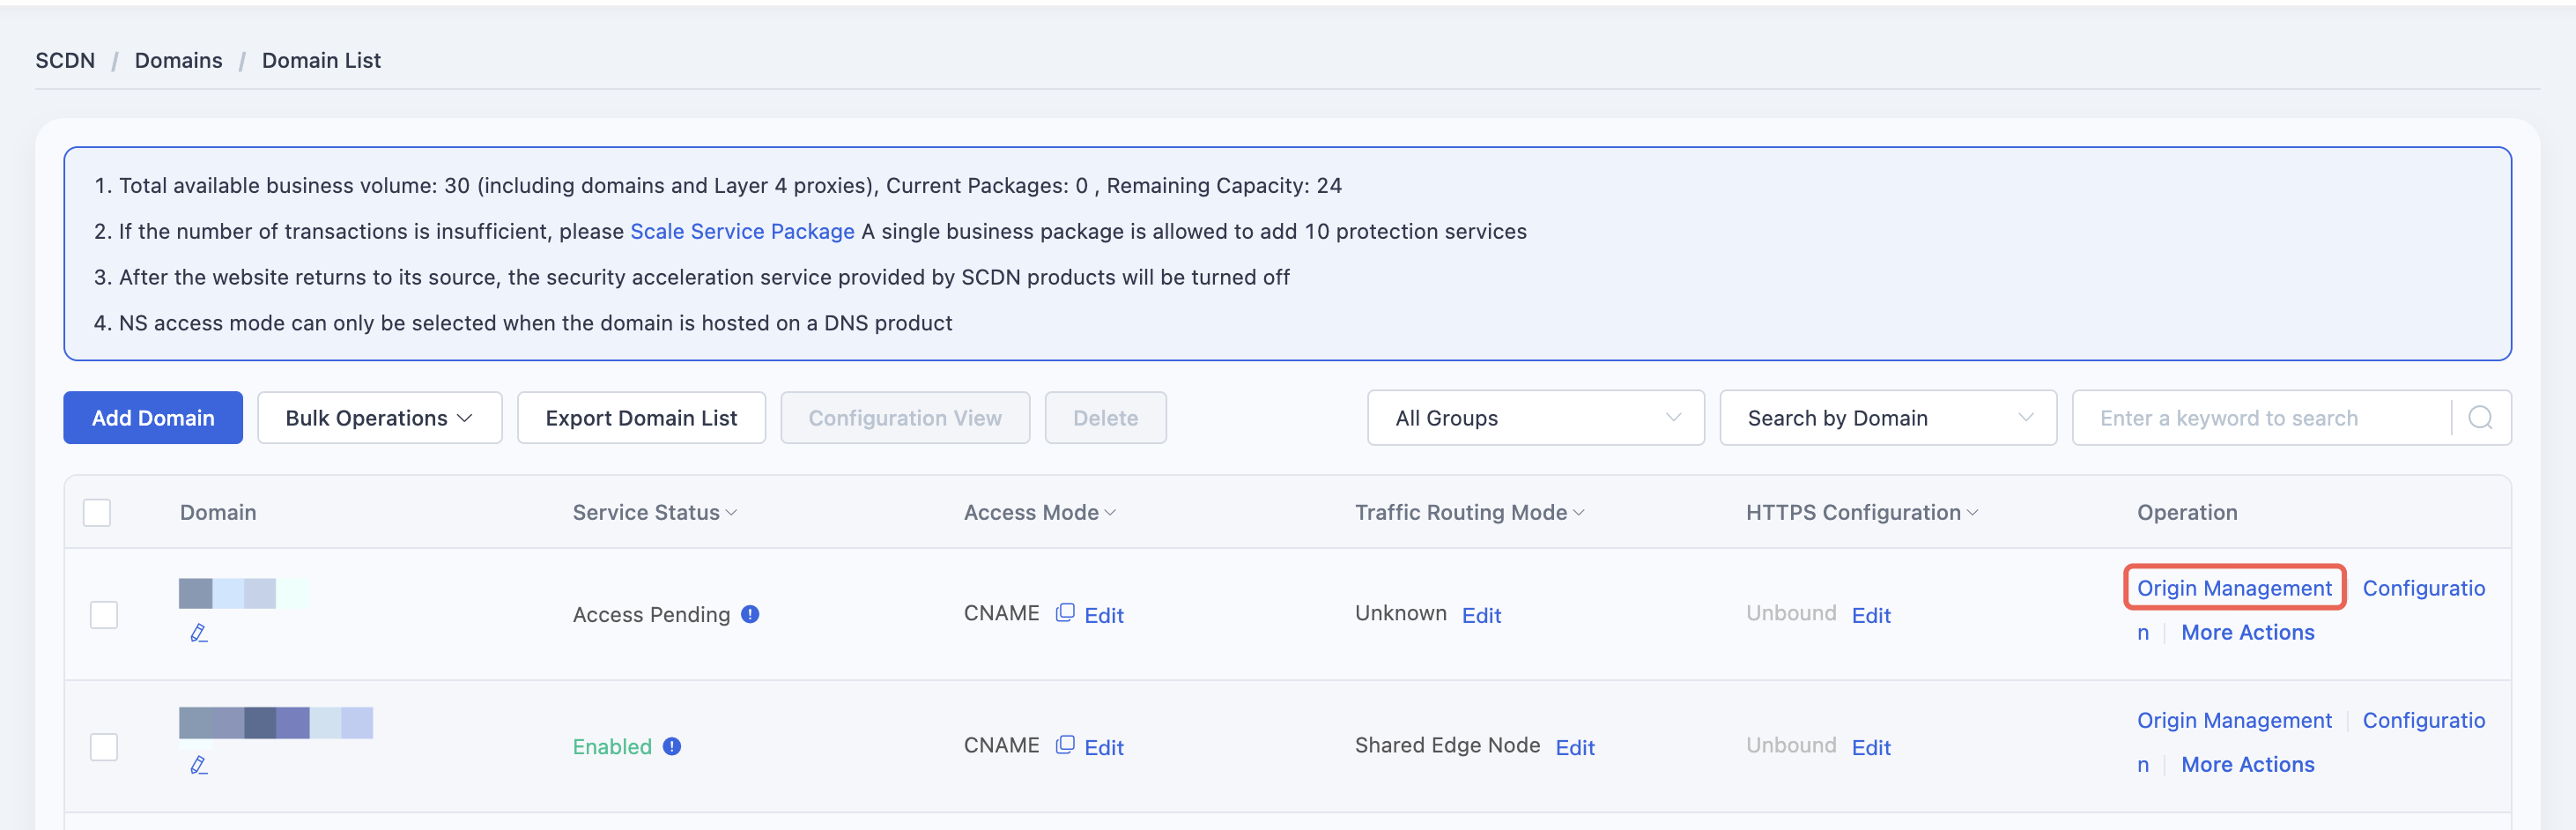Screen dimensions: 2576x830
Task: Open the Scale Service Package link
Action: pyautogui.click(x=742, y=231)
